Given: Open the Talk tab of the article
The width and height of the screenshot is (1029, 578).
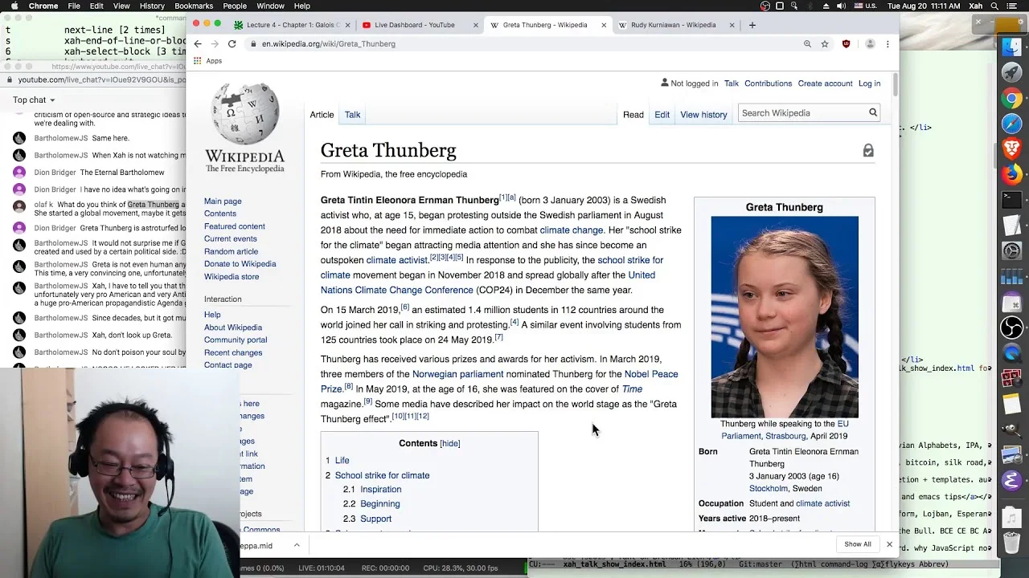Looking at the screenshot, I should (x=352, y=115).
